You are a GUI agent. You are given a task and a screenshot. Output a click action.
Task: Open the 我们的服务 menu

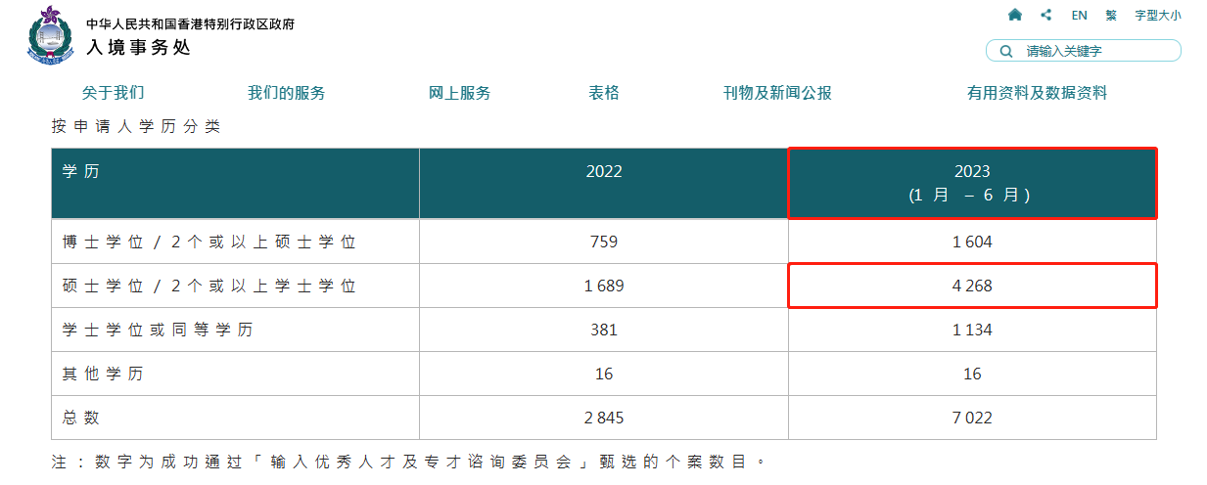(287, 93)
